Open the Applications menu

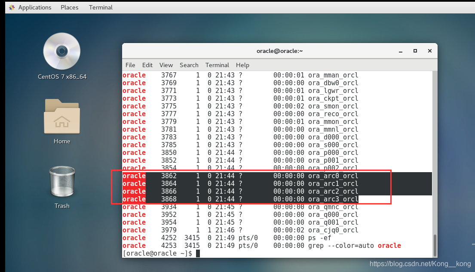[34, 7]
